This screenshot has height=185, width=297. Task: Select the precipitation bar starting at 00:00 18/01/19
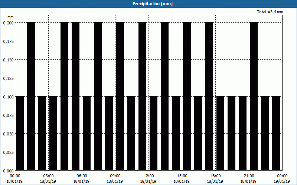20,133
